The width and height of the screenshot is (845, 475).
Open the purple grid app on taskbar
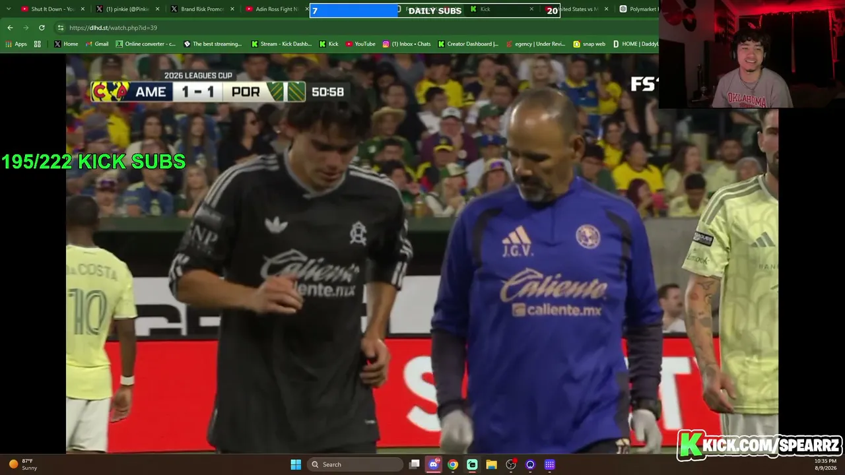[549, 464]
